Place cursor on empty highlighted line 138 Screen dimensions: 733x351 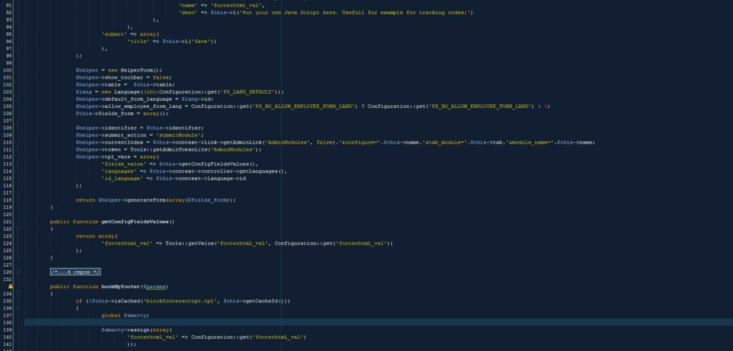point(379,322)
